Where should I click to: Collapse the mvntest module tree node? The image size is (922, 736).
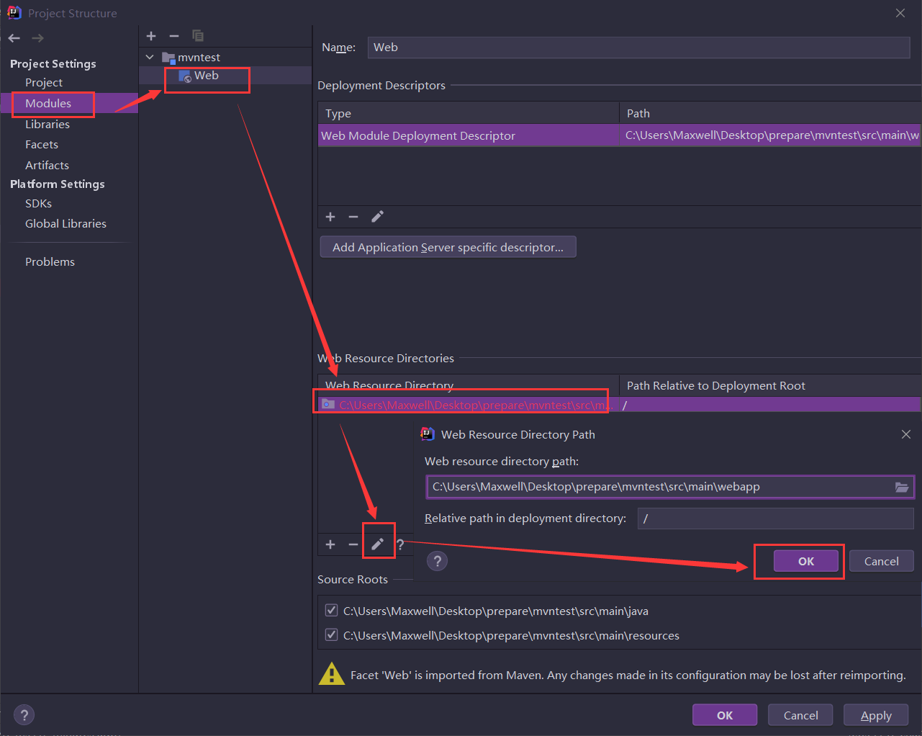click(150, 57)
